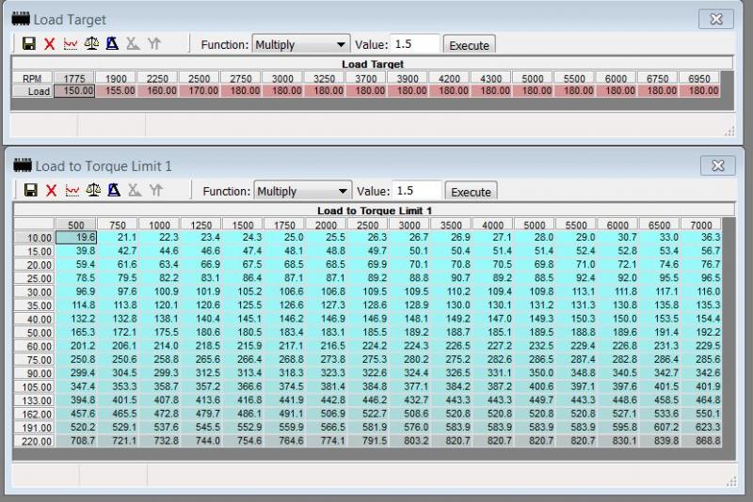The height and width of the screenshot is (502, 753).
Task: Close the Load Target window
Action: coord(716,19)
